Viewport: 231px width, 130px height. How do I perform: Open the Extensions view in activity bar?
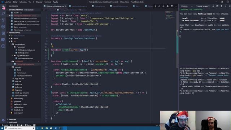[x=3, y=33]
